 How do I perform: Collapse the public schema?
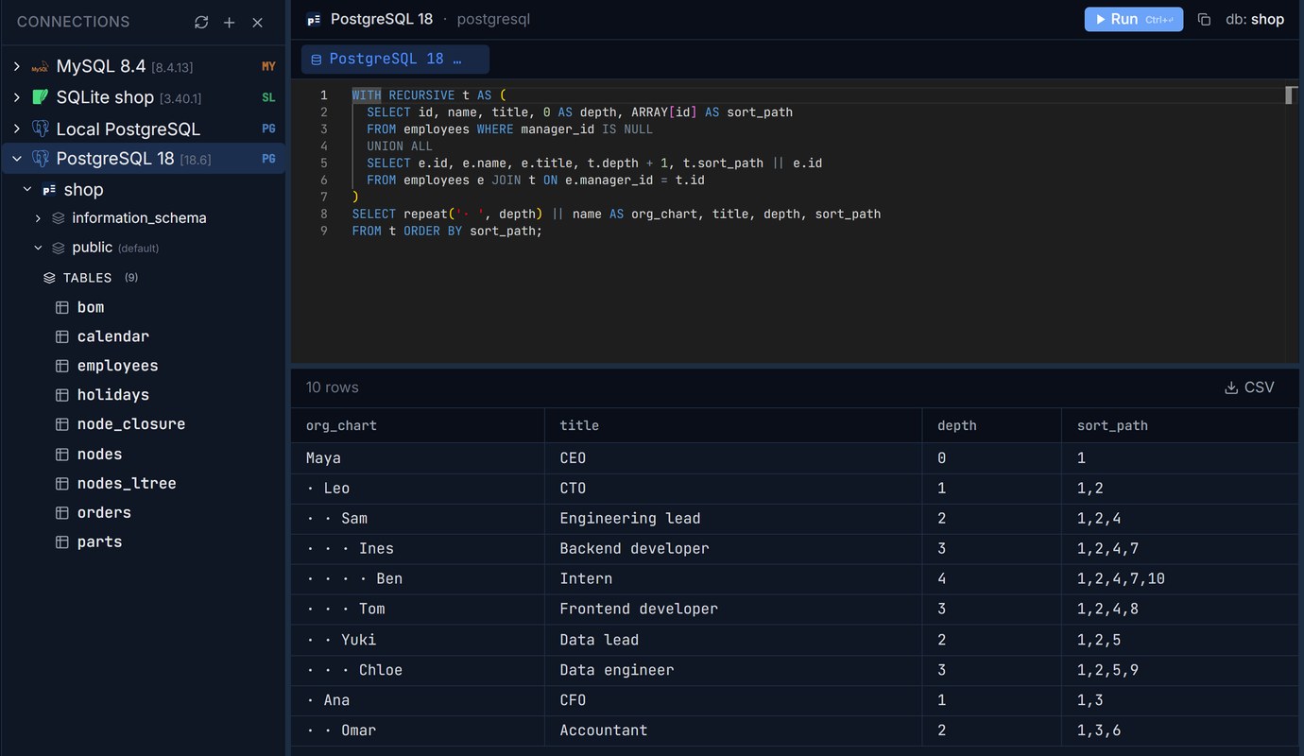pos(38,248)
